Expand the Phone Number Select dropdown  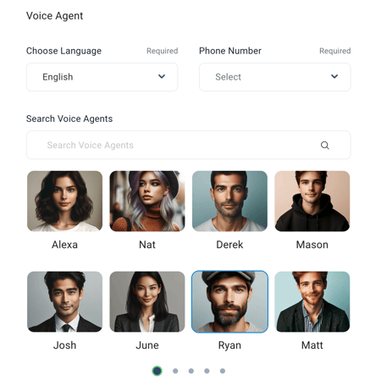(x=275, y=77)
